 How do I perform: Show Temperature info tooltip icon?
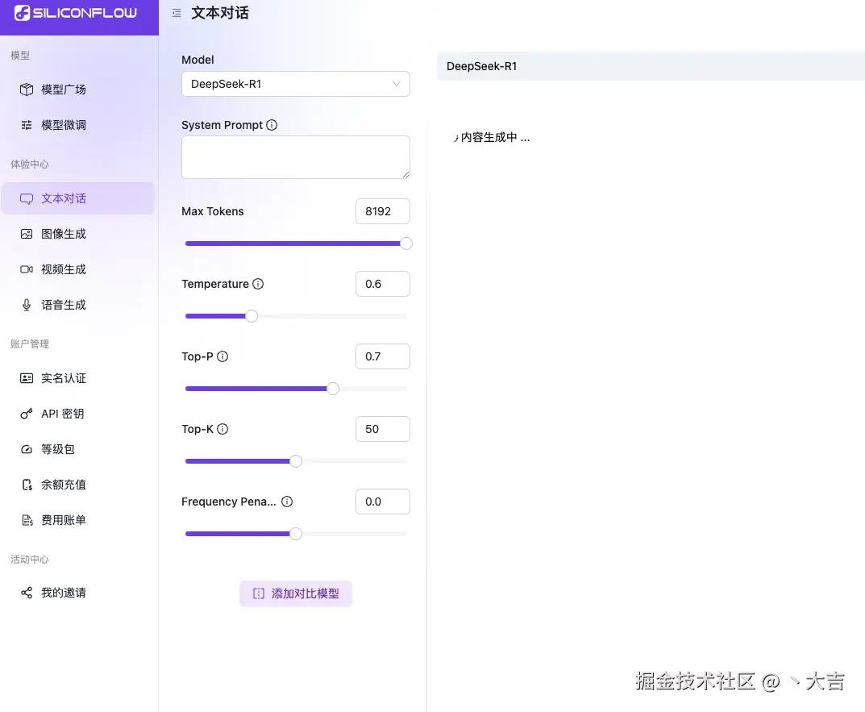(x=258, y=284)
